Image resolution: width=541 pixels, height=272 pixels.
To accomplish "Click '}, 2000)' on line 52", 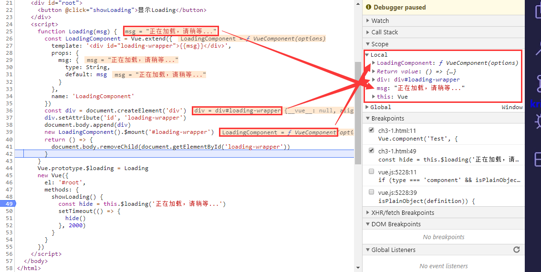I will pyautogui.click(x=72, y=225).
